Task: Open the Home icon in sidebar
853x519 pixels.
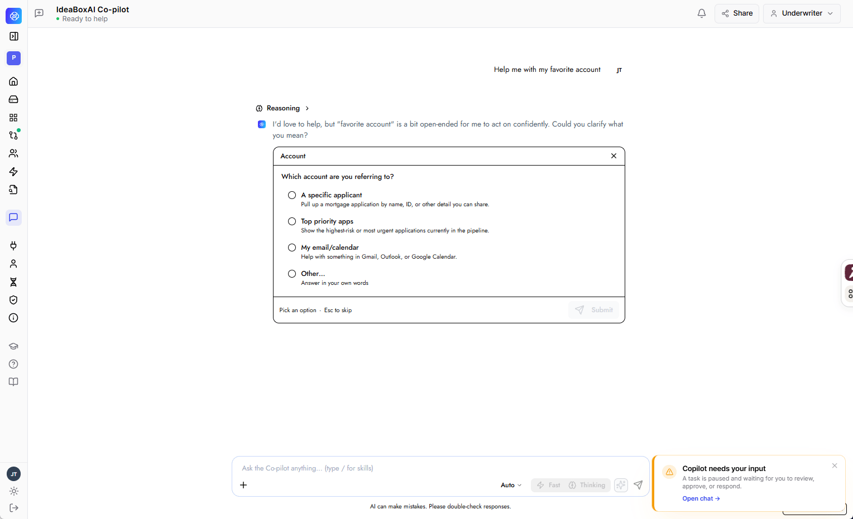Action: [14, 81]
